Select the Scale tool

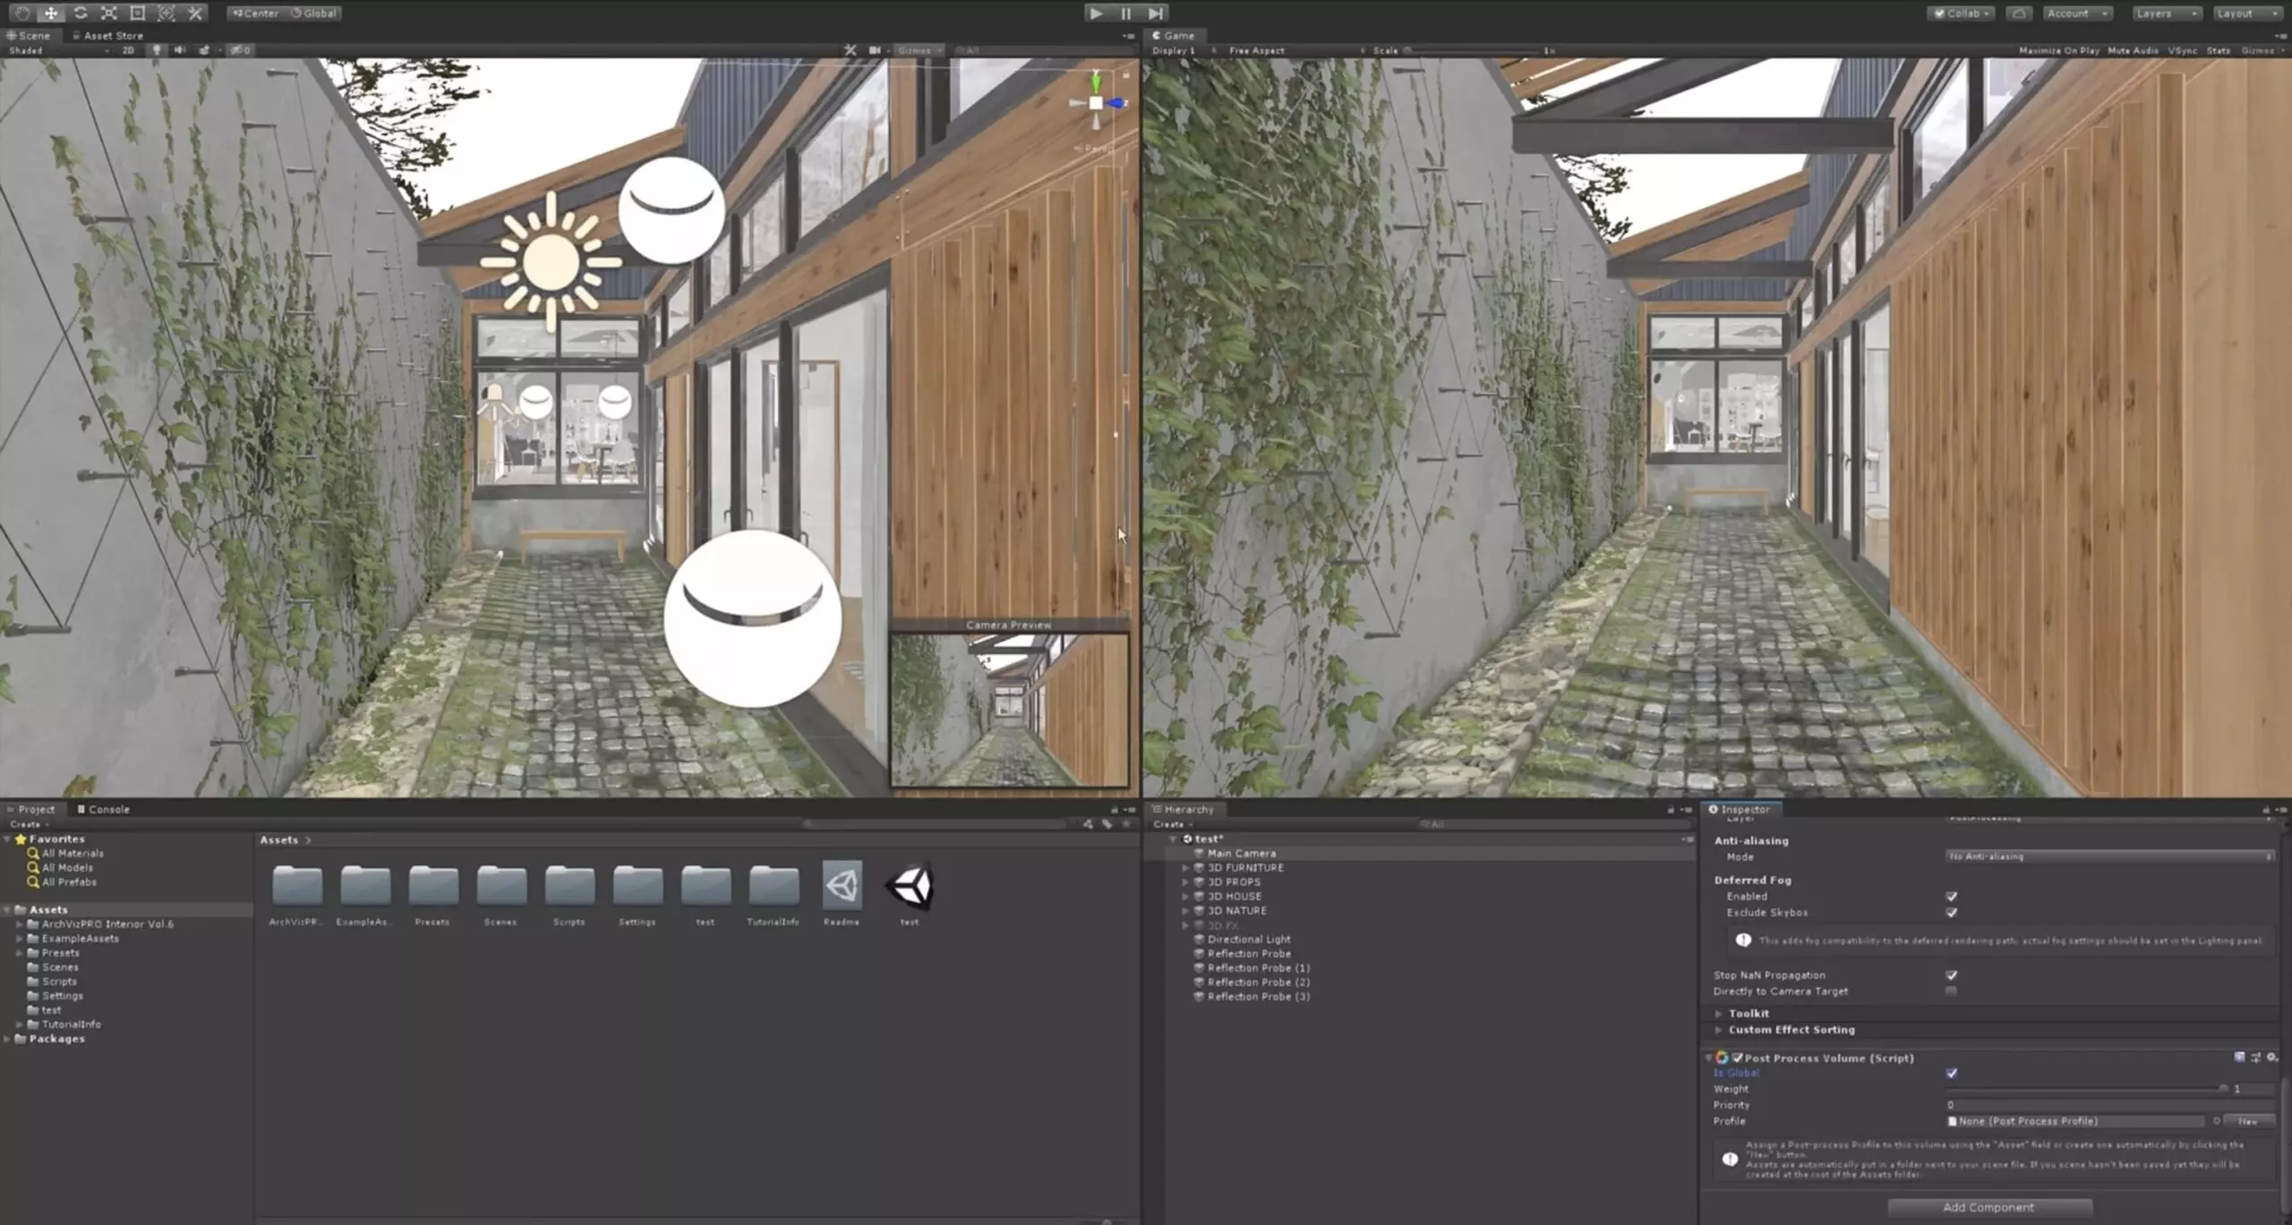click(x=108, y=13)
